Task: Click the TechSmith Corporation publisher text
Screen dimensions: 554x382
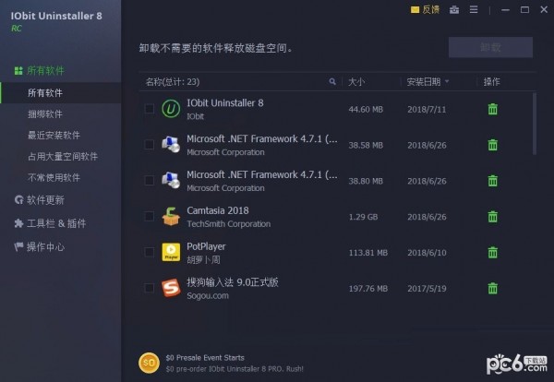Action: coord(229,224)
